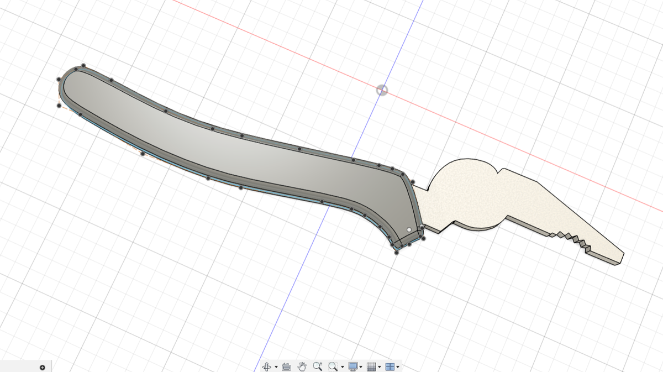
Task: Select the Zoom magnifier tool
Action: 318,366
